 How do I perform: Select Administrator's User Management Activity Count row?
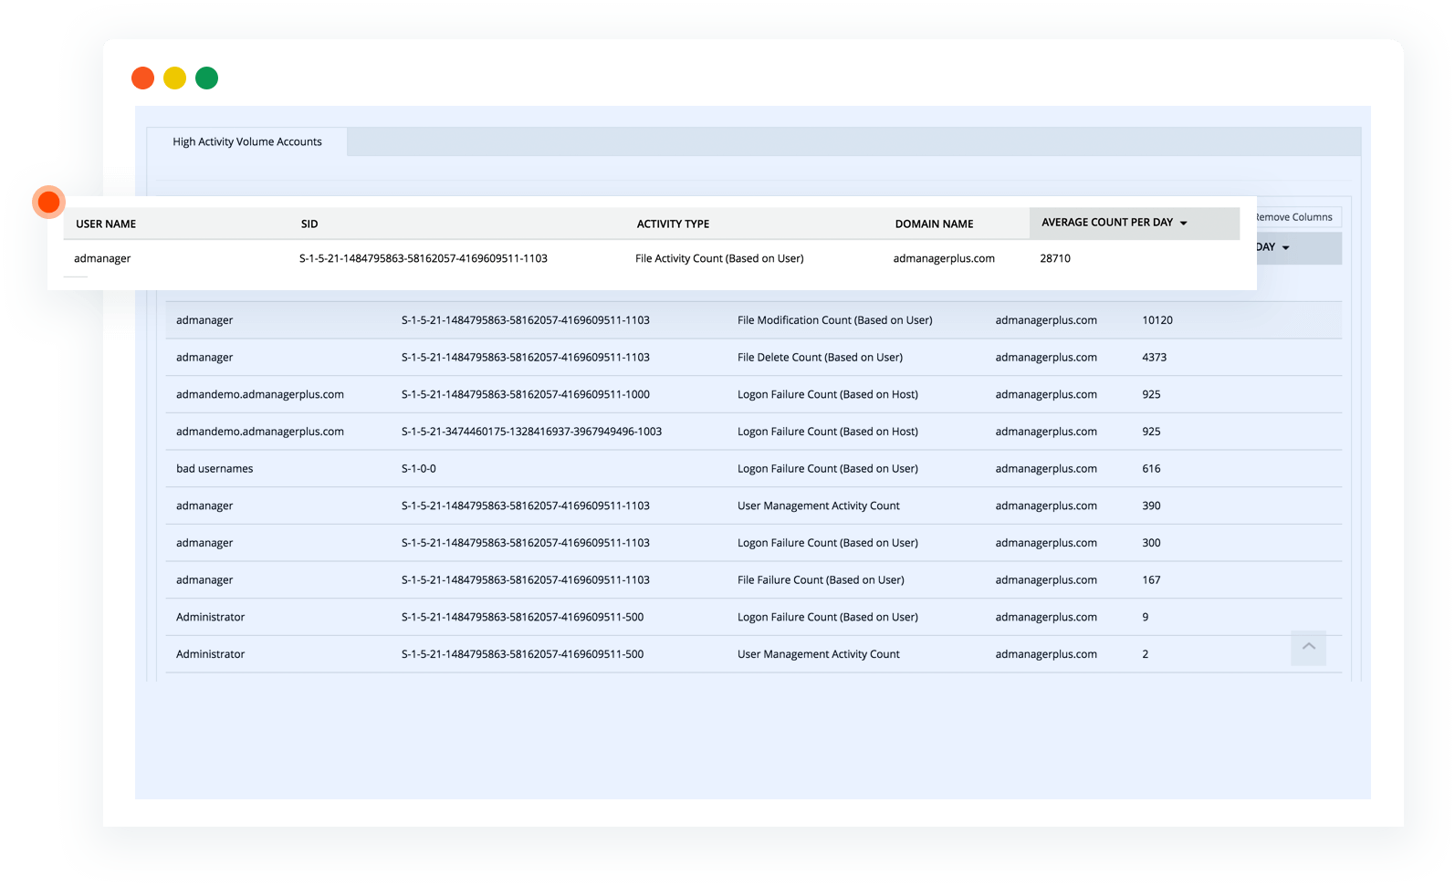coord(818,654)
